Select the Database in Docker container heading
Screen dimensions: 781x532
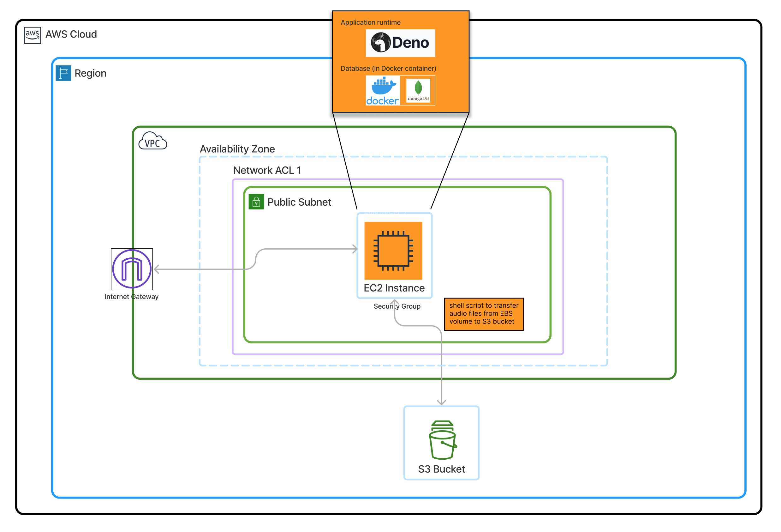pos(388,69)
